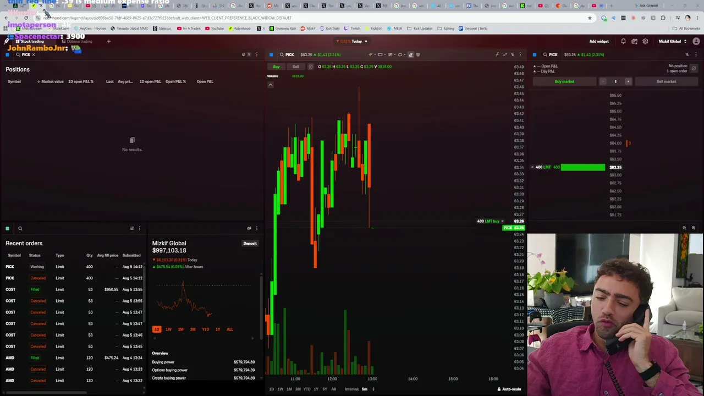Open Recent orders column settings icon
The height and width of the screenshot is (396, 704).
pos(131,228)
